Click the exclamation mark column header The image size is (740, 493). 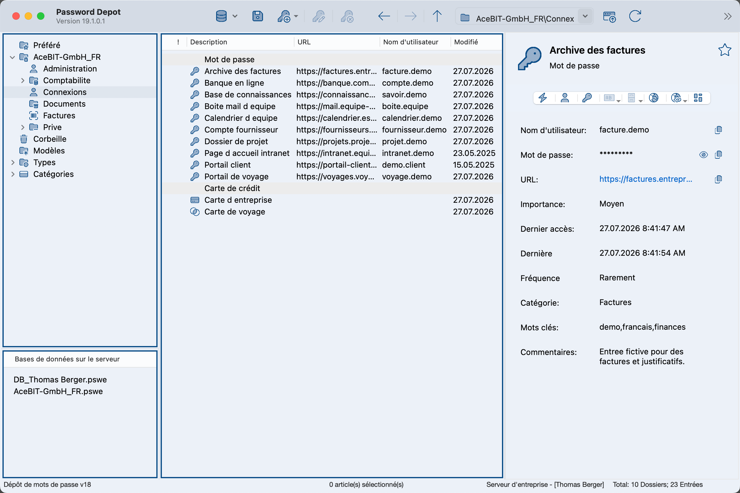[x=178, y=42]
